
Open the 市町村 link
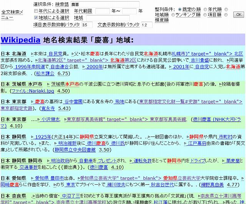225,137
